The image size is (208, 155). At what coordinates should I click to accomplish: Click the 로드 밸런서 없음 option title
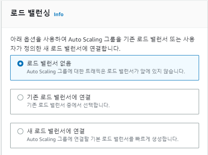click(49, 63)
